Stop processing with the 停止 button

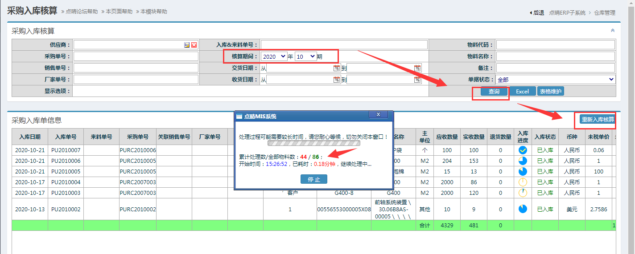pyautogui.click(x=314, y=179)
